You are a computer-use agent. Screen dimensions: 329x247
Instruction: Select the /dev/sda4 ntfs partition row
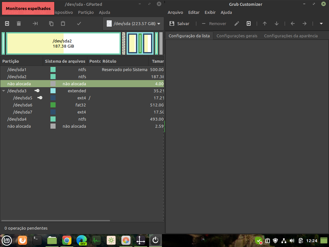pos(82,119)
